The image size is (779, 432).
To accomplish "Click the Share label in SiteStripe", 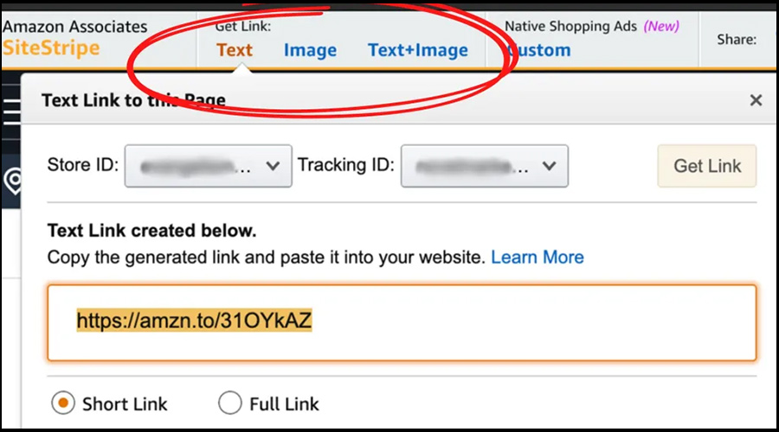I will pyautogui.click(x=737, y=39).
